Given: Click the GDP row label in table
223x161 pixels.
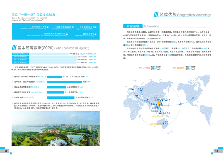Looking at the screenshot, I should click(20, 54).
